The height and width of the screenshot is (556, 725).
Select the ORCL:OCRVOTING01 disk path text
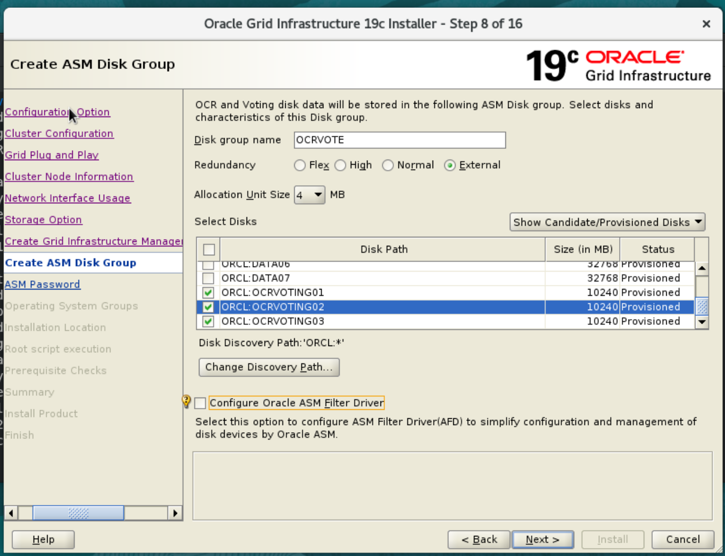point(272,293)
